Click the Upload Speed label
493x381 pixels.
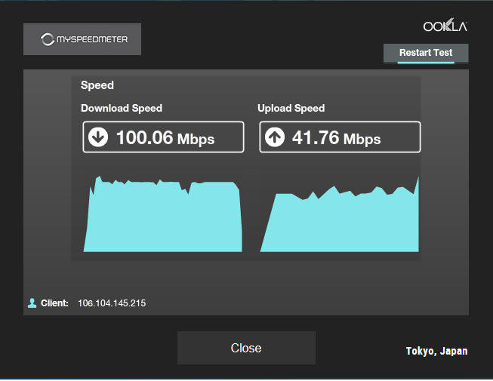(x=291, y=109)
